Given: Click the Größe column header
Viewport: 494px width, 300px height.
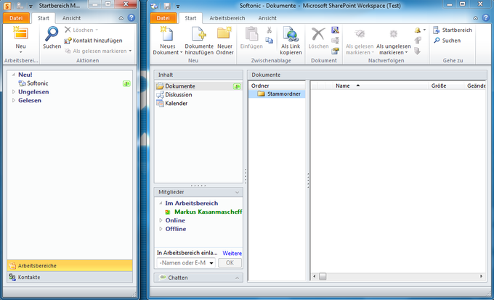Looking at the screenshot, I should [446, 86].
